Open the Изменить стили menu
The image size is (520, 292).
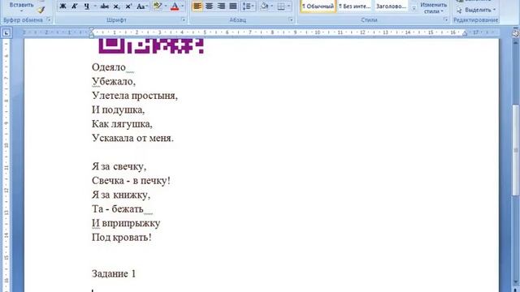pyautogui.click(x=433, y=8)
